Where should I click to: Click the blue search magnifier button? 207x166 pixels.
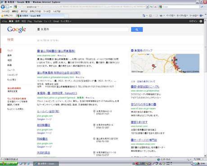tap(137, 29)
